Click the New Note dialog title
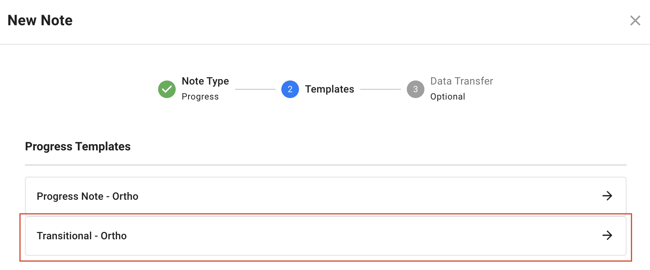 (40, 20)
